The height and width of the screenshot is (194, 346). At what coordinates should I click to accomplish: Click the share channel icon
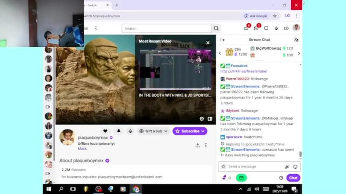click(198, 145)
